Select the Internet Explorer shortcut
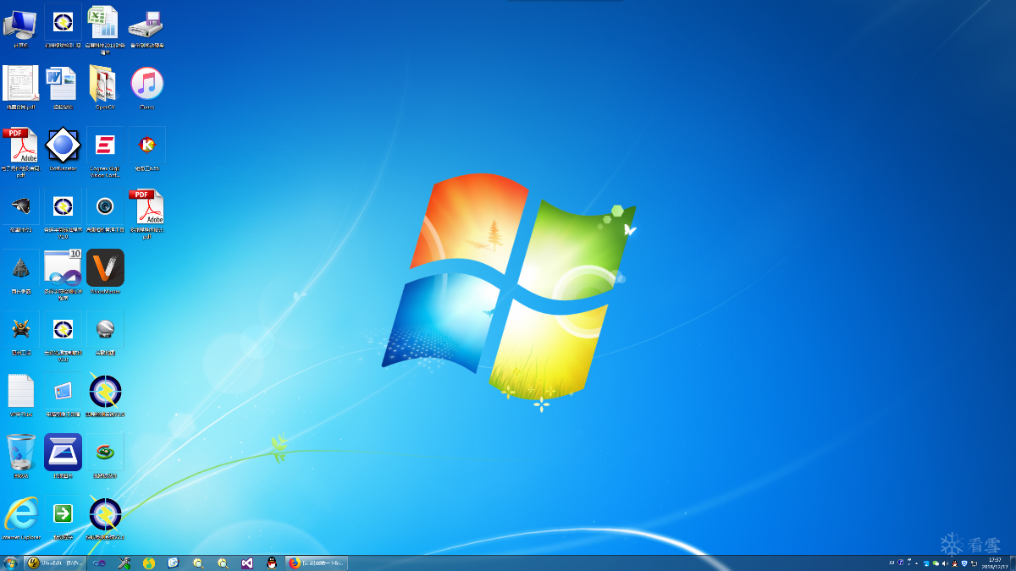 (x=20, y=518)
